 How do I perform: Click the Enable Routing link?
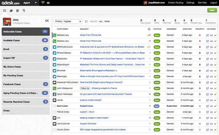click(176, 3)
